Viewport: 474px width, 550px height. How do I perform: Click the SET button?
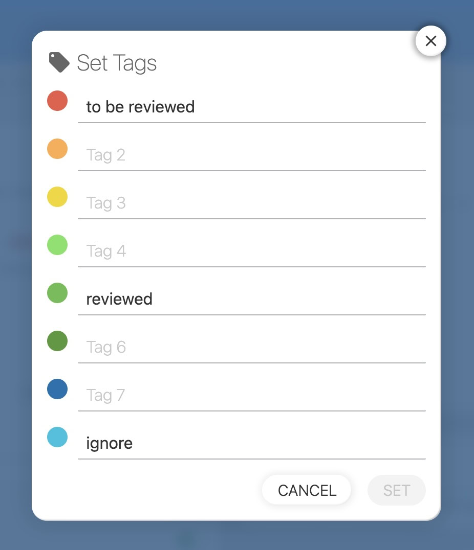tap(396, 490)
